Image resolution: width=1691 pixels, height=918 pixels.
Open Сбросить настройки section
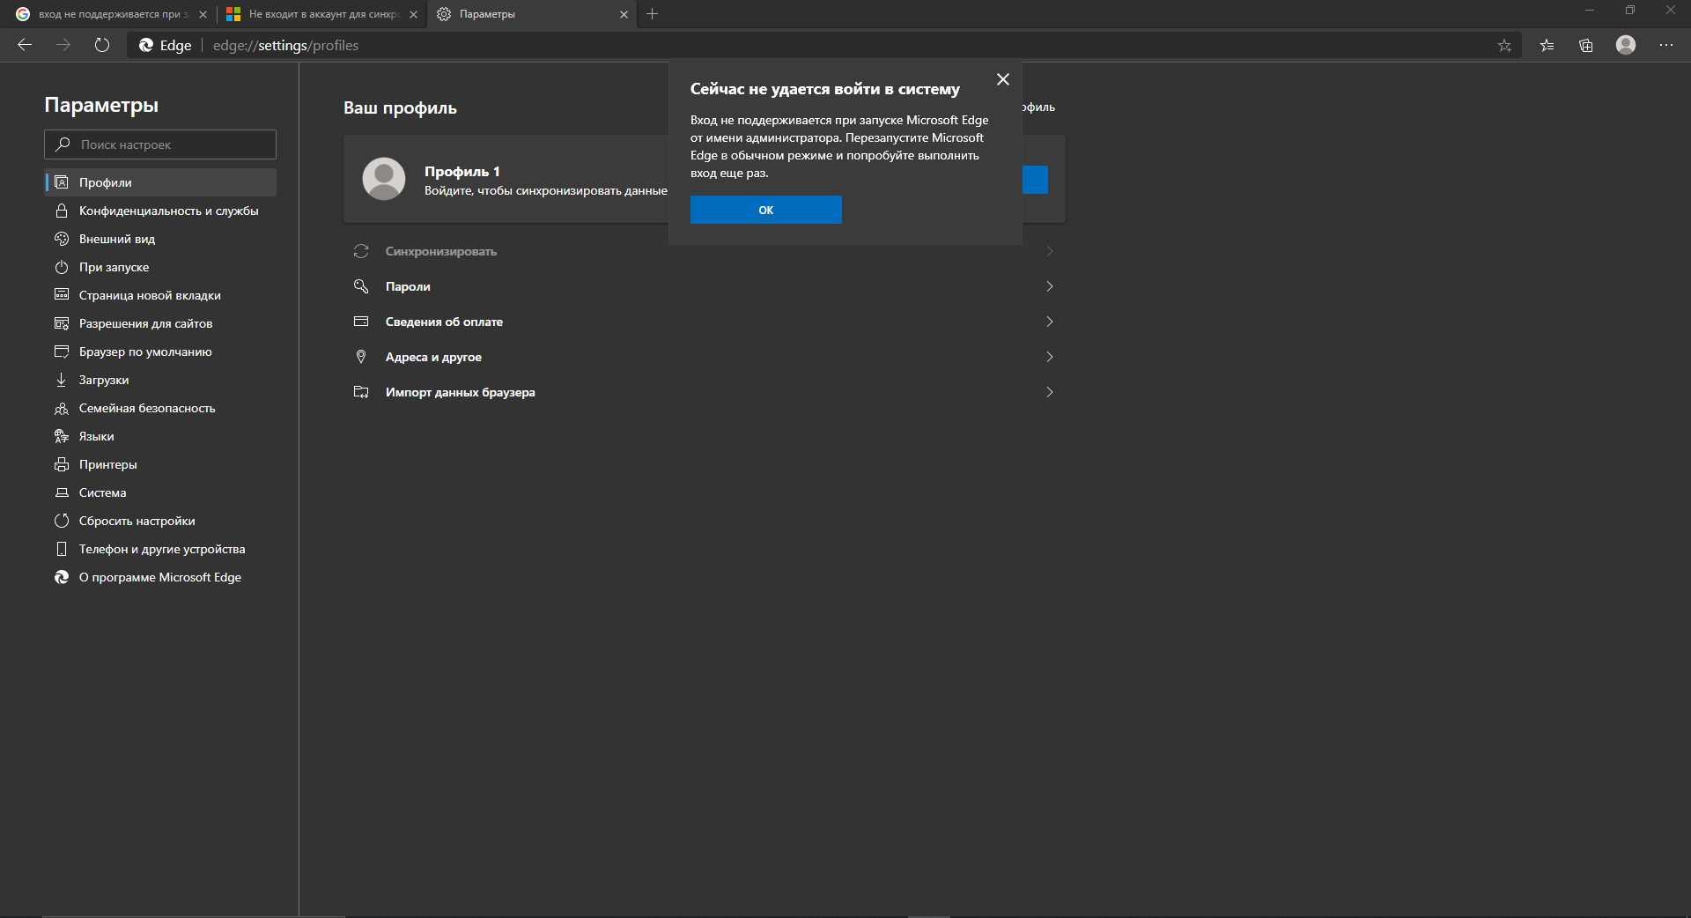click(x=160, y=521)
